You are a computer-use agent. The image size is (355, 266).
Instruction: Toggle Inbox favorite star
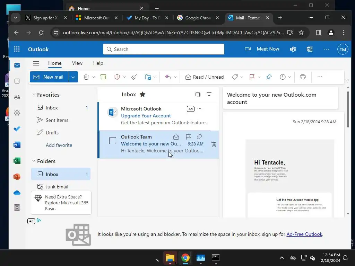pyautogui.click(x=142, y=94)
